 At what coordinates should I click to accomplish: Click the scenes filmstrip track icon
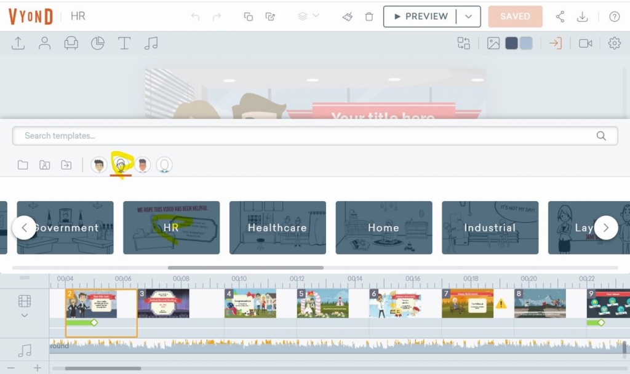[25, 301]
